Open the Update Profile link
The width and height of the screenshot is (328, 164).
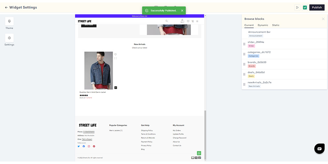tap(178, 134)
